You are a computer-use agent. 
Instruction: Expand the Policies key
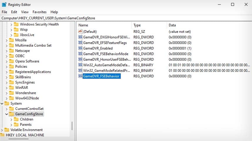tap(6, 67)
